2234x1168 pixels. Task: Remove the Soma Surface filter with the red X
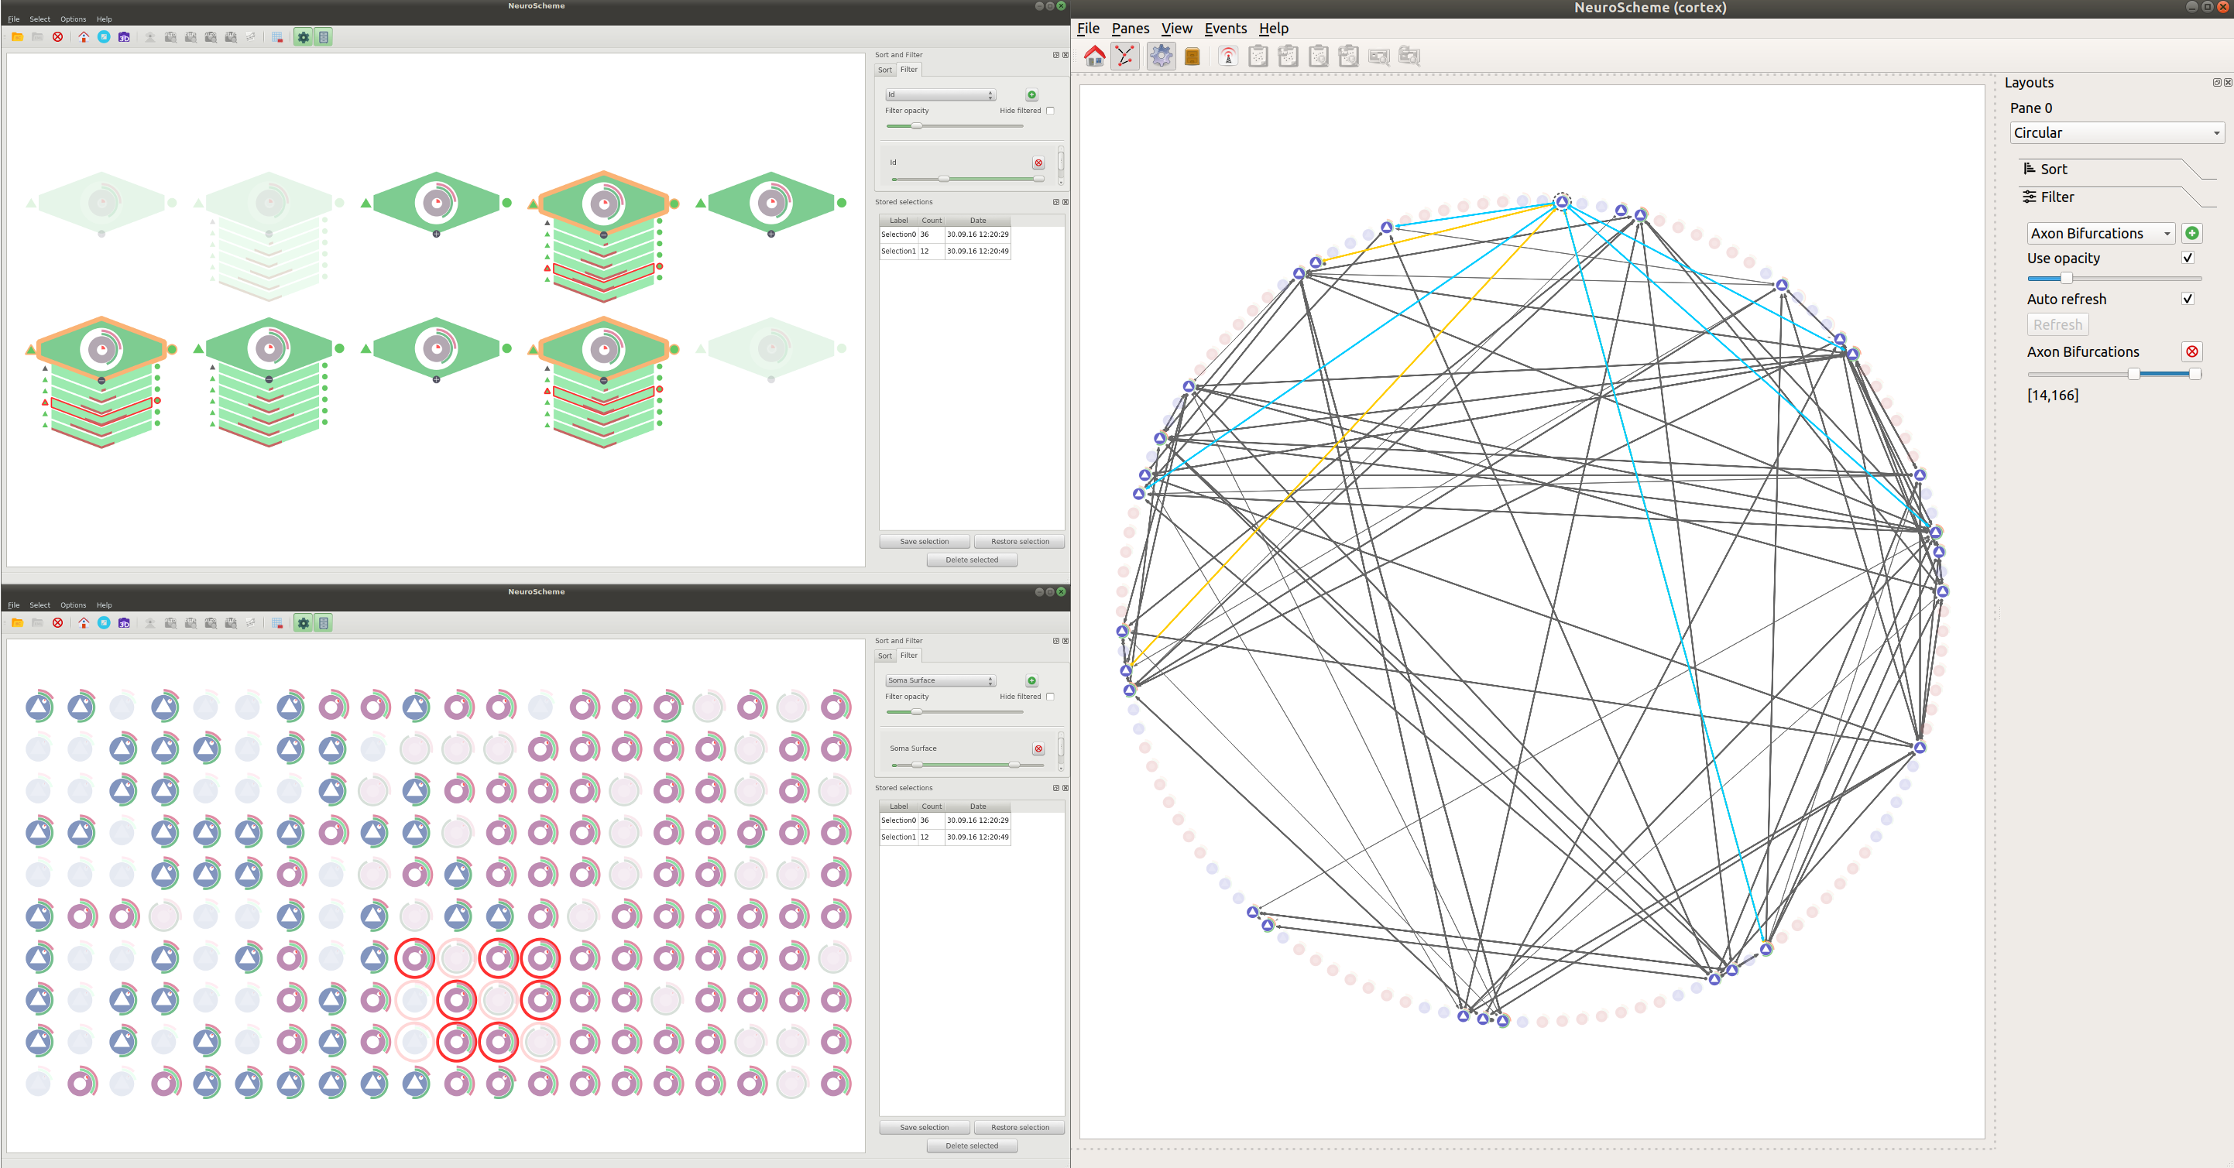point(1038,748)
